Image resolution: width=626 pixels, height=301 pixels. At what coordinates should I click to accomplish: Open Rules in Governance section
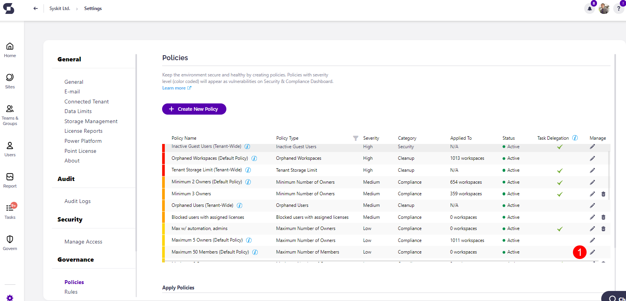pos(71,292)
